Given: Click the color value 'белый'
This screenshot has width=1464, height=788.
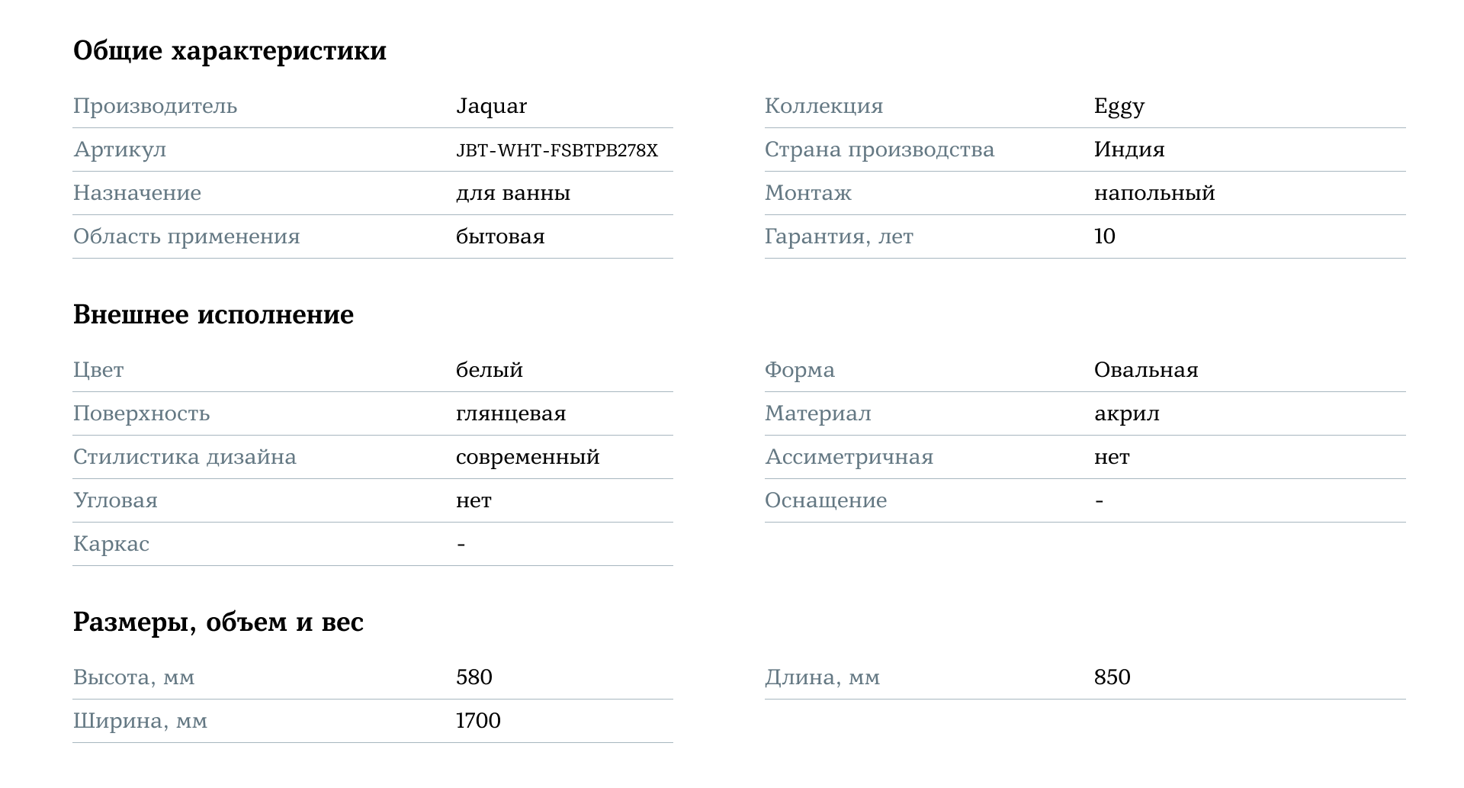Looking at the screenshot, I should coord(489,370).
